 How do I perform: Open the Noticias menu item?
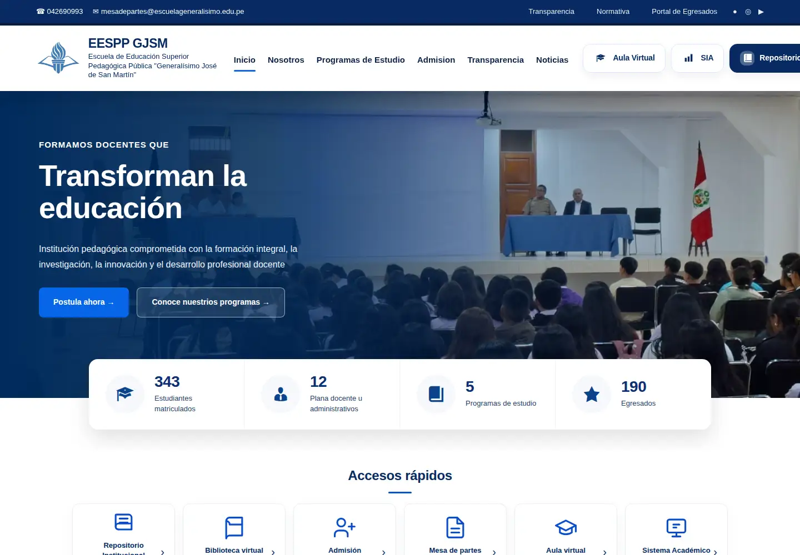552,60
